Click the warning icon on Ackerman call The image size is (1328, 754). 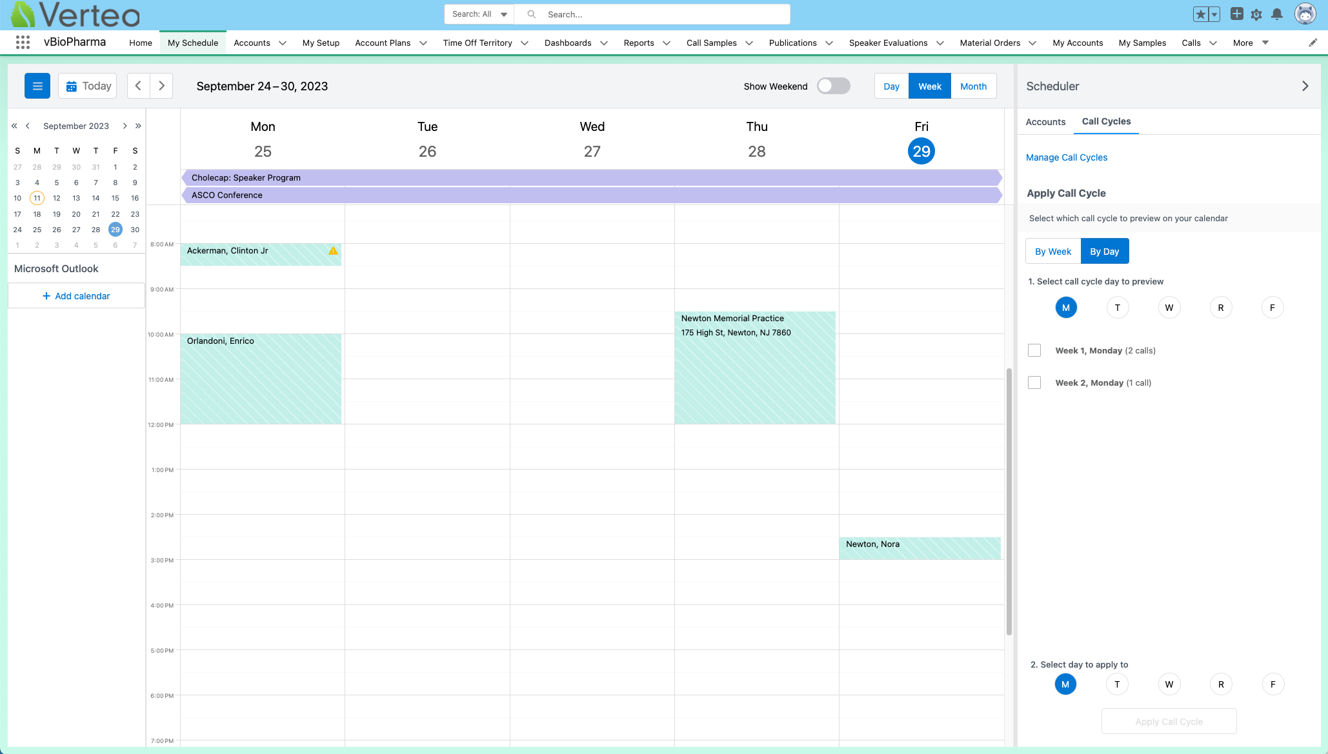click(333, 251)
